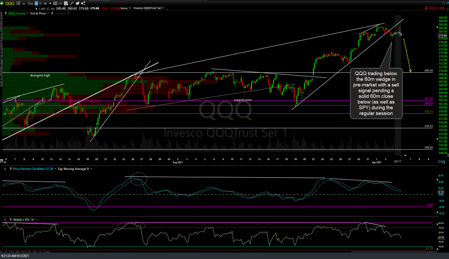Screen dimensions: 449x259
Task: Click reorder handle for Wilder's RSI
Action: [11, 220]
